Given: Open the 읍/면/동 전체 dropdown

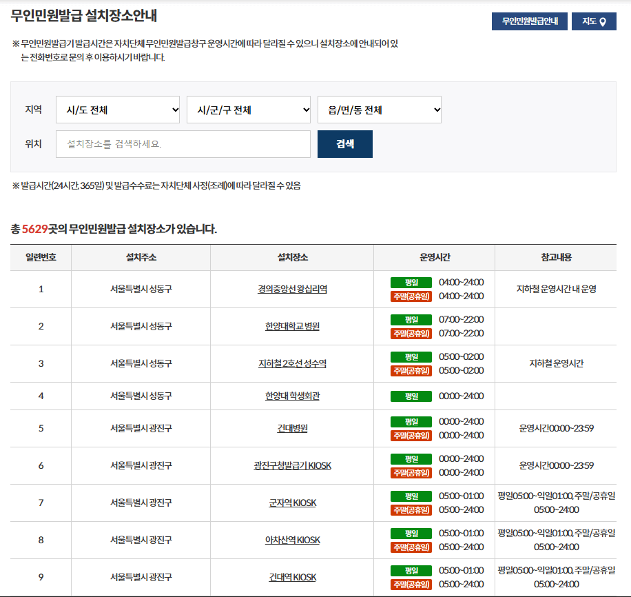Looking at the screenshot, I should (x=379, y=109).
